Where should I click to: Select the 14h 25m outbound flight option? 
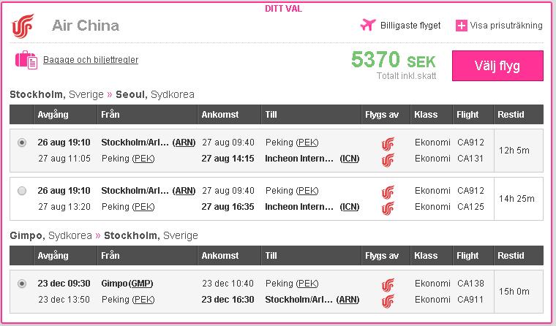(22, 191)
